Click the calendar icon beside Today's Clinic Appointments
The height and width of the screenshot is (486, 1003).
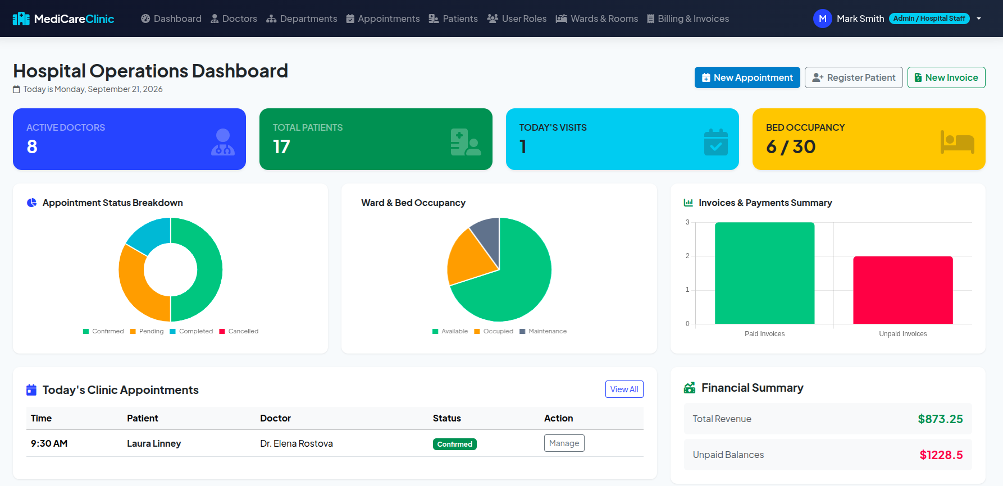(31, 390)
